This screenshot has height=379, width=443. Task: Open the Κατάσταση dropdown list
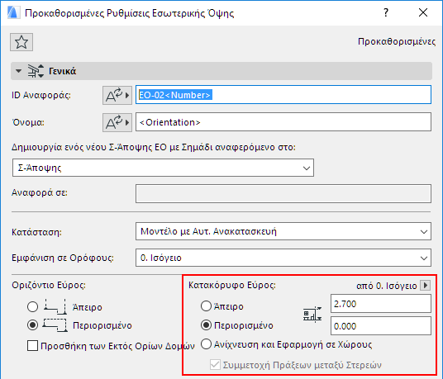283,231
